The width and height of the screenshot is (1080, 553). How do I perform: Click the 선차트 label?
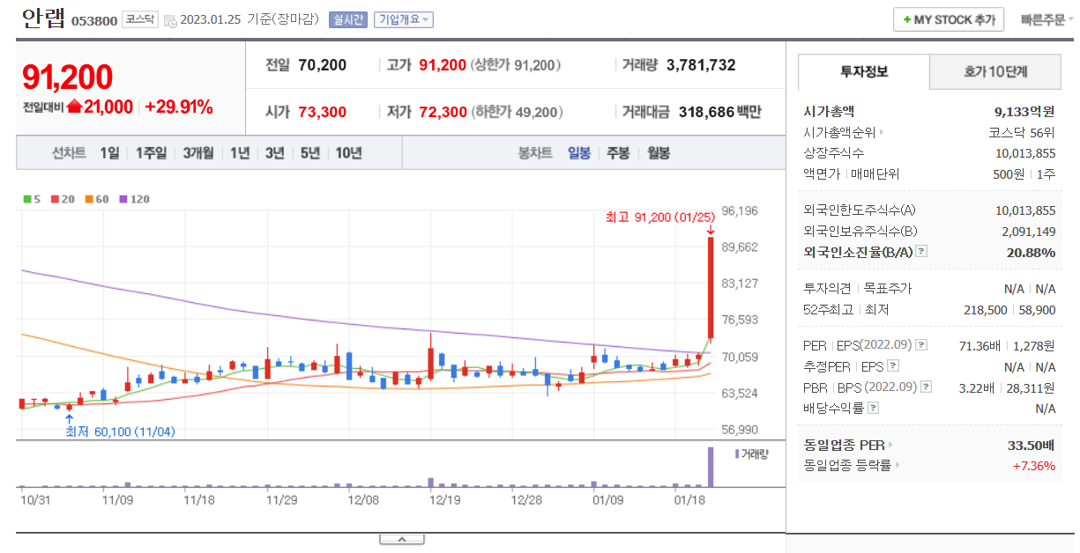click(x=69, y=152)
